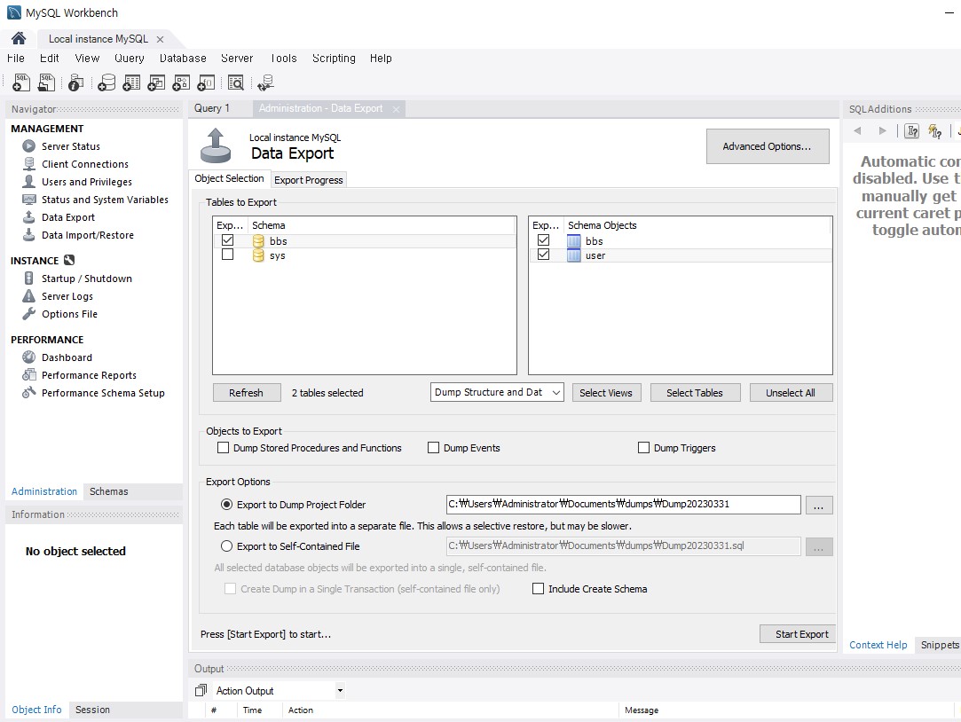Open the Action Output dropdown

point(340,691)
